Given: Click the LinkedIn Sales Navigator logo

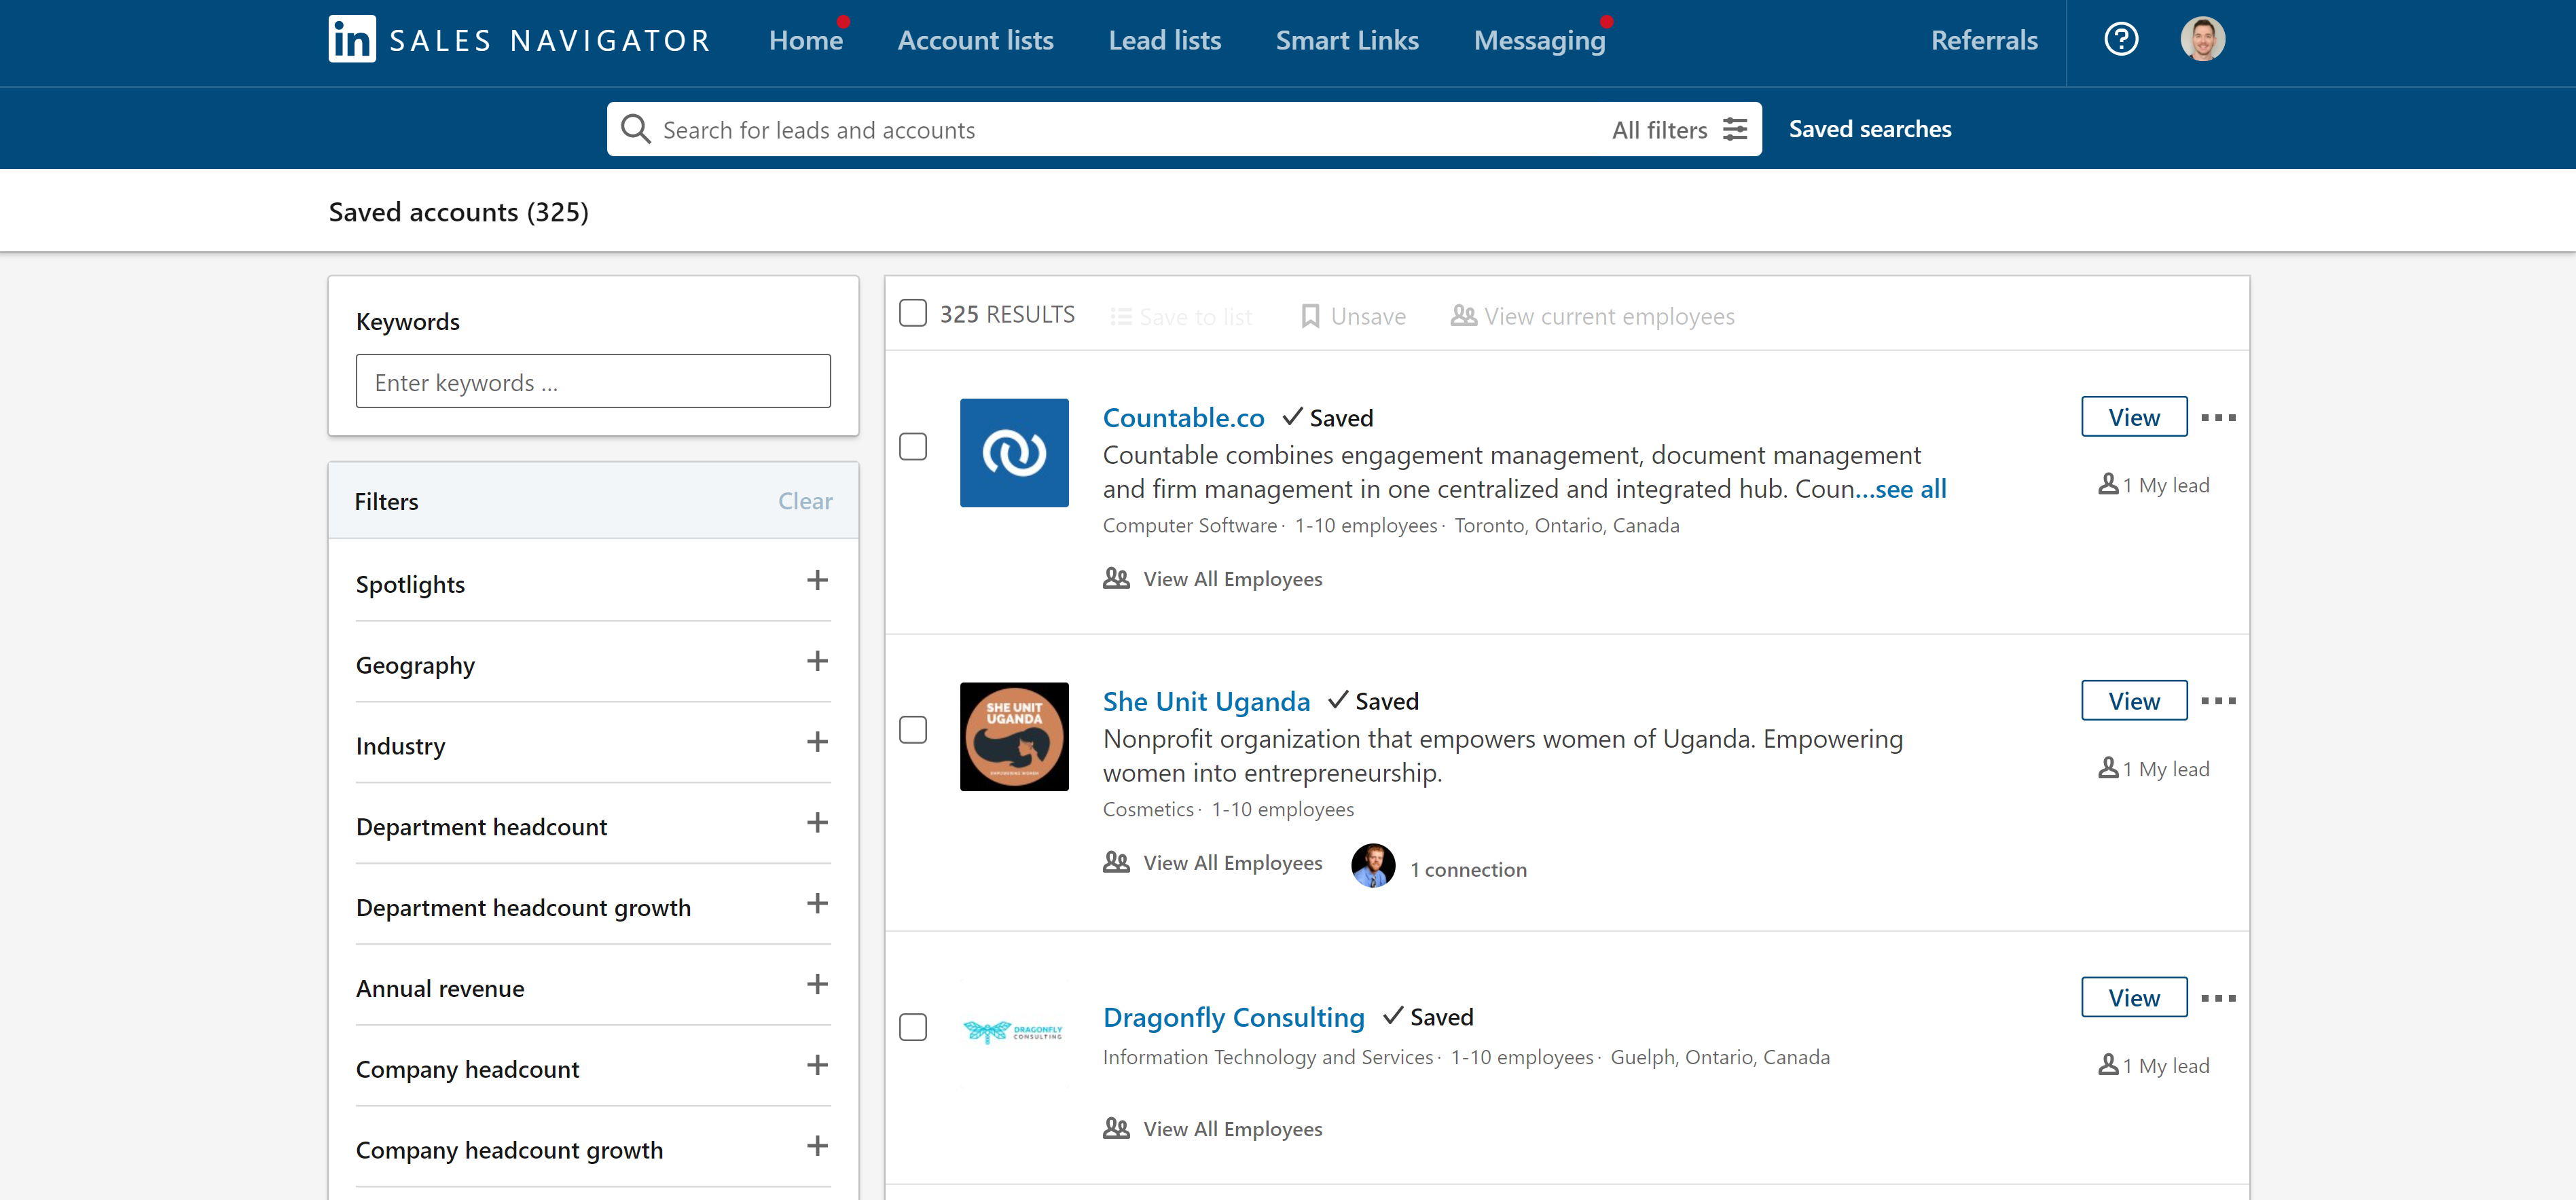Looking at the screenshot, I should tap(519, 40).
